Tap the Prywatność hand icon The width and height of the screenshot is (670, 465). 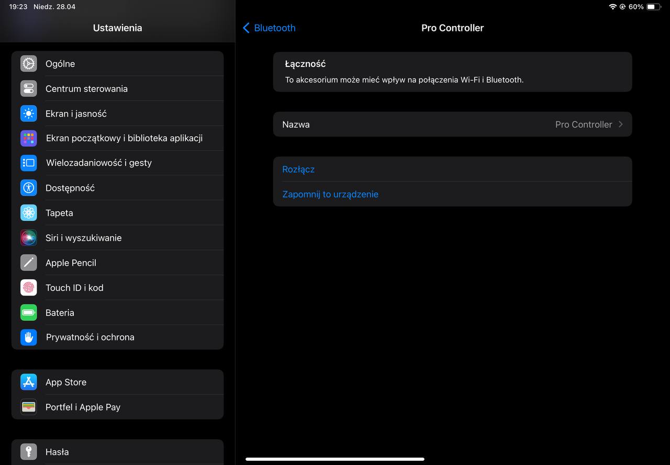tap(29, 337)
